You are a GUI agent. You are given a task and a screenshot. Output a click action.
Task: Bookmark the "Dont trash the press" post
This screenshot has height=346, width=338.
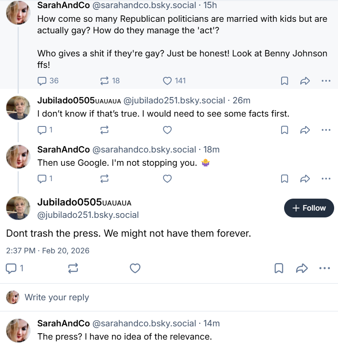coord(279,268)
